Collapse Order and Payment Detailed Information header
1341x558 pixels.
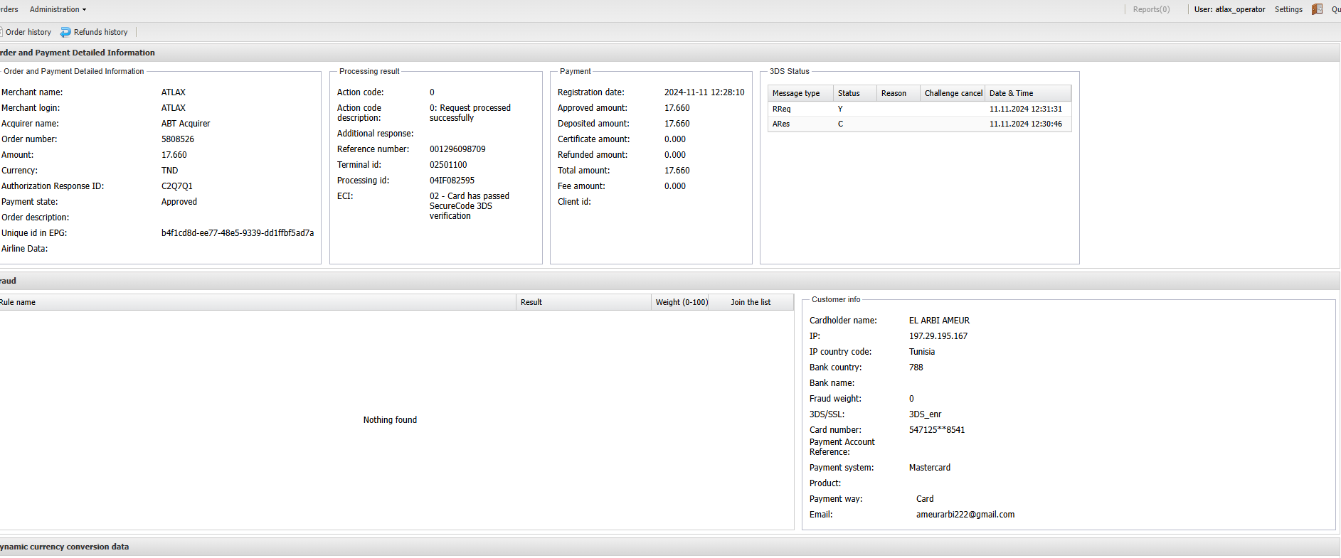click(78, 53)
